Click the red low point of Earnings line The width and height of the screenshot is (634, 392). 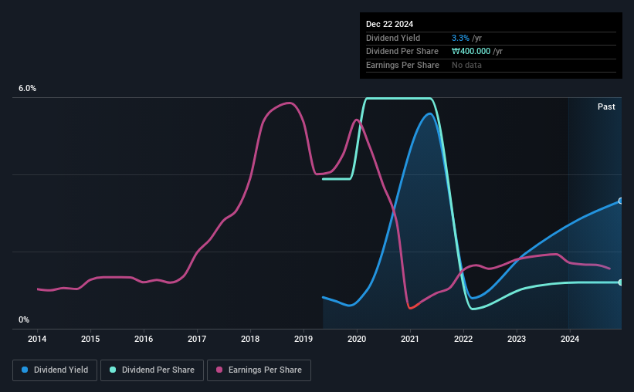(412, 308)
